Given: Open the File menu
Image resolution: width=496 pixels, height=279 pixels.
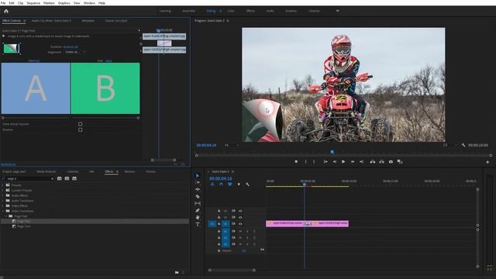Looking at the screenshot, I should pyautogui.click(x=3, y=3).
